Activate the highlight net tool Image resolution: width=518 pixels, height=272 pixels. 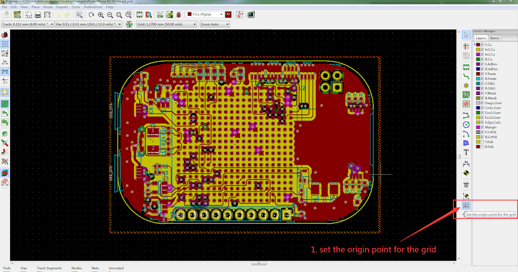(x=466, y=46)
